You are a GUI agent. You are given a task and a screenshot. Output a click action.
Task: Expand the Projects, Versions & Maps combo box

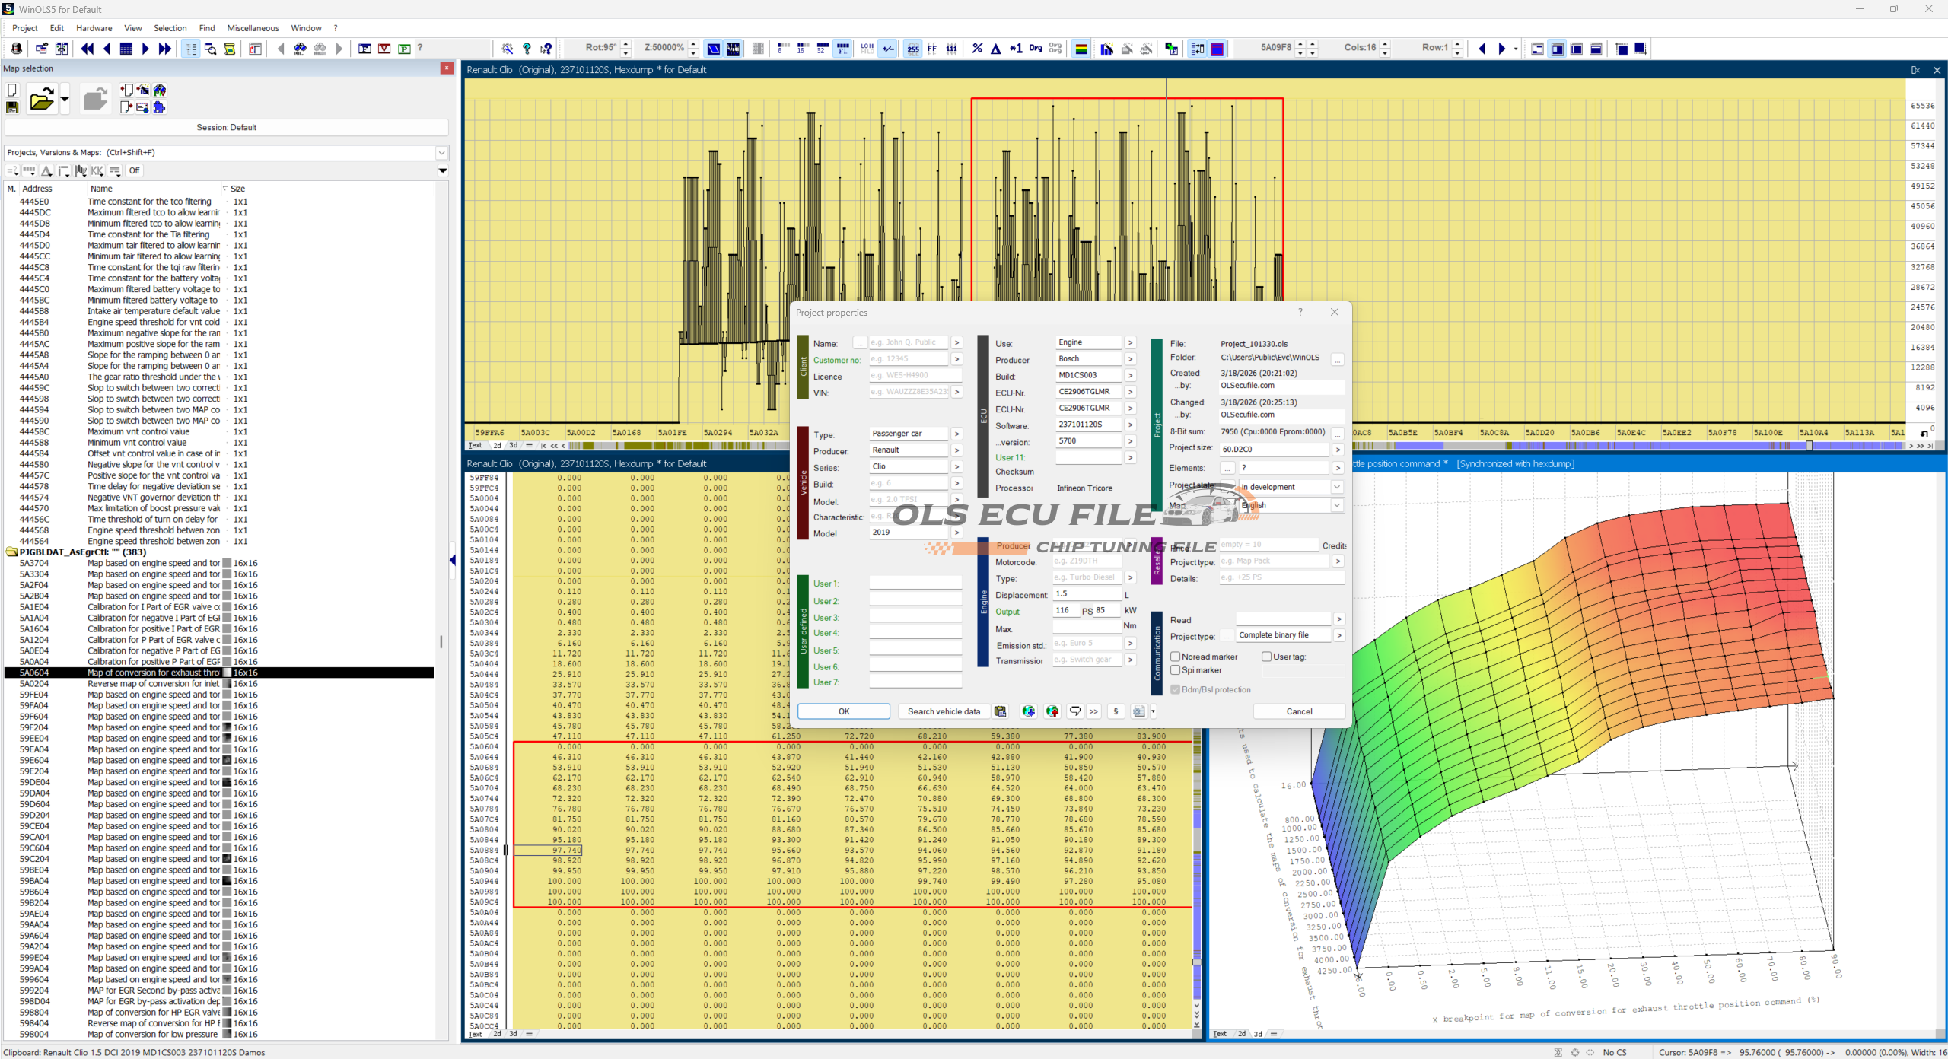coord(441,152)
